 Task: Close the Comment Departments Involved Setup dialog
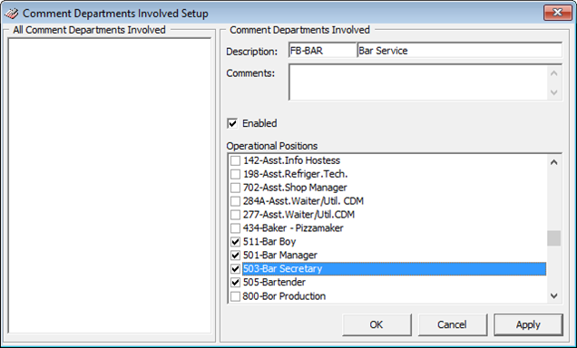tap(557, 13)
